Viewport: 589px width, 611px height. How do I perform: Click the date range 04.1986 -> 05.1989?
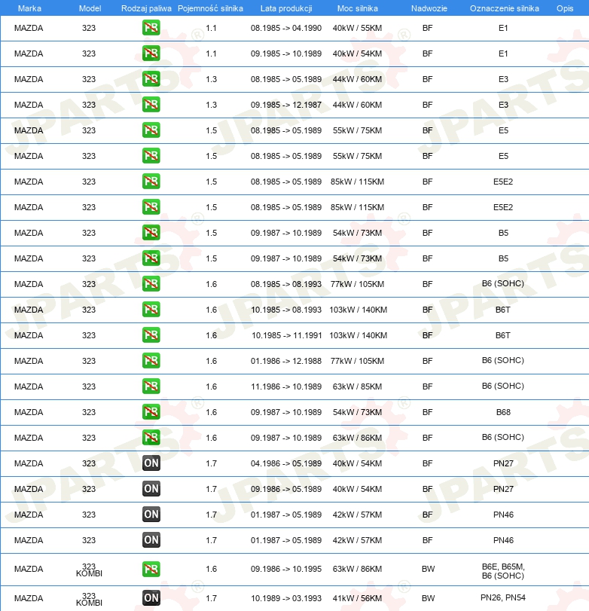pos(286,463)
